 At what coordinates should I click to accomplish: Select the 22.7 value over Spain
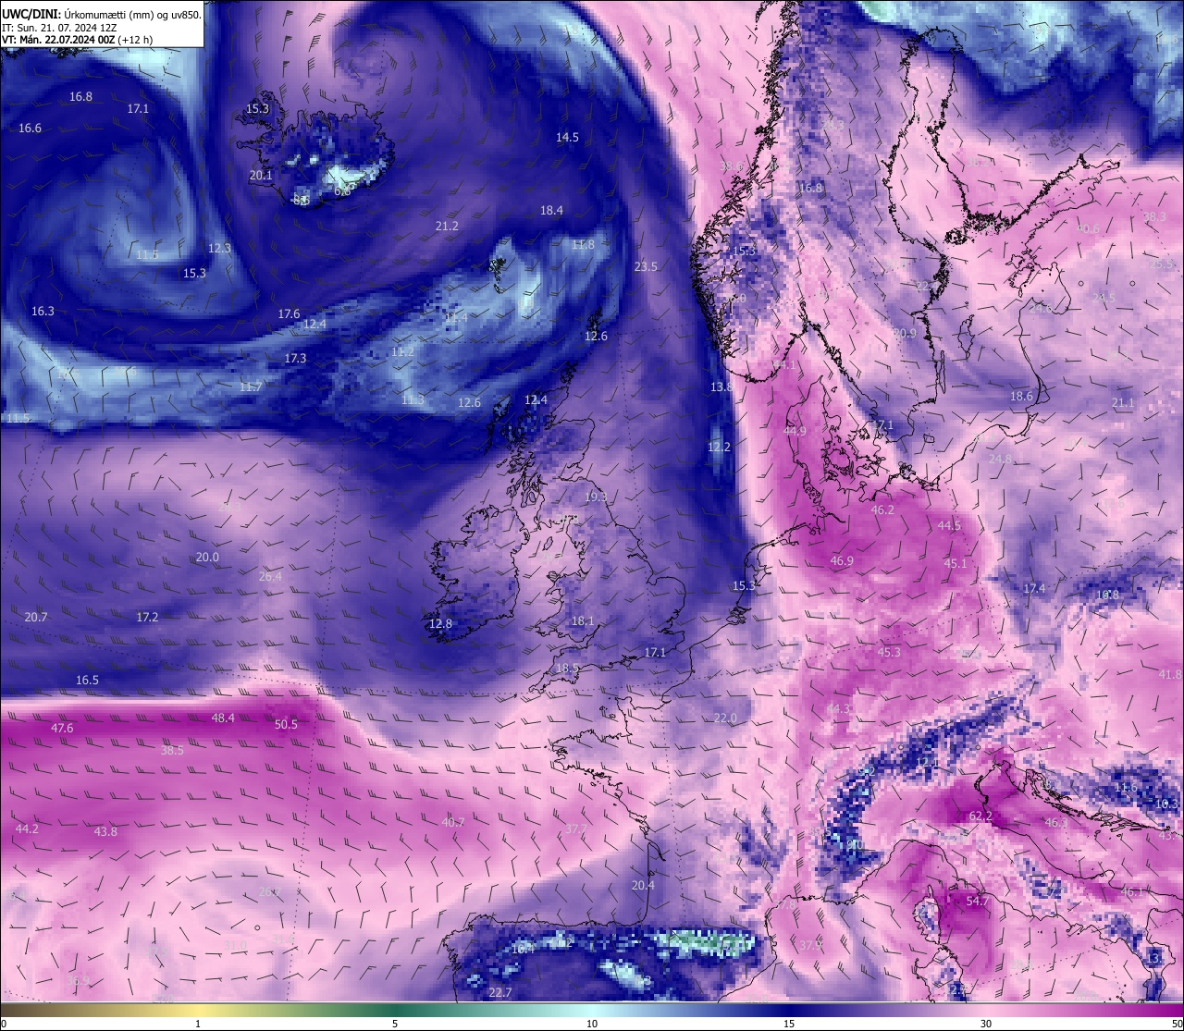[499, 993]
